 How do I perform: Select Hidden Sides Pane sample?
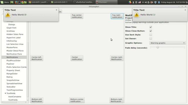tap(15, 34)
